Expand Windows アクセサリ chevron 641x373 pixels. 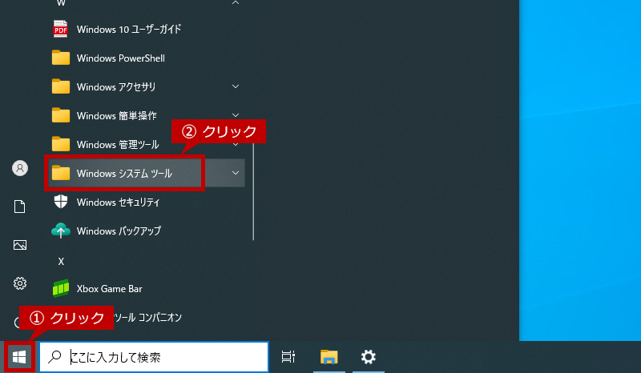click(236, 86)
